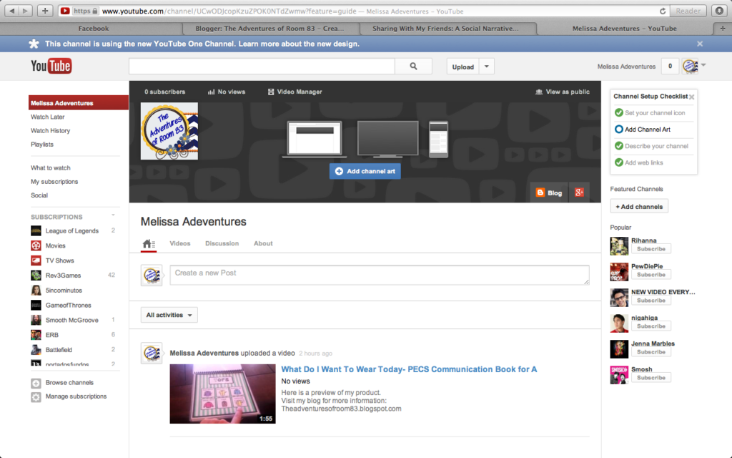The image size is (732, 458).
Task: Subscribe to Jenna Marbles
Action: point(651,352)
